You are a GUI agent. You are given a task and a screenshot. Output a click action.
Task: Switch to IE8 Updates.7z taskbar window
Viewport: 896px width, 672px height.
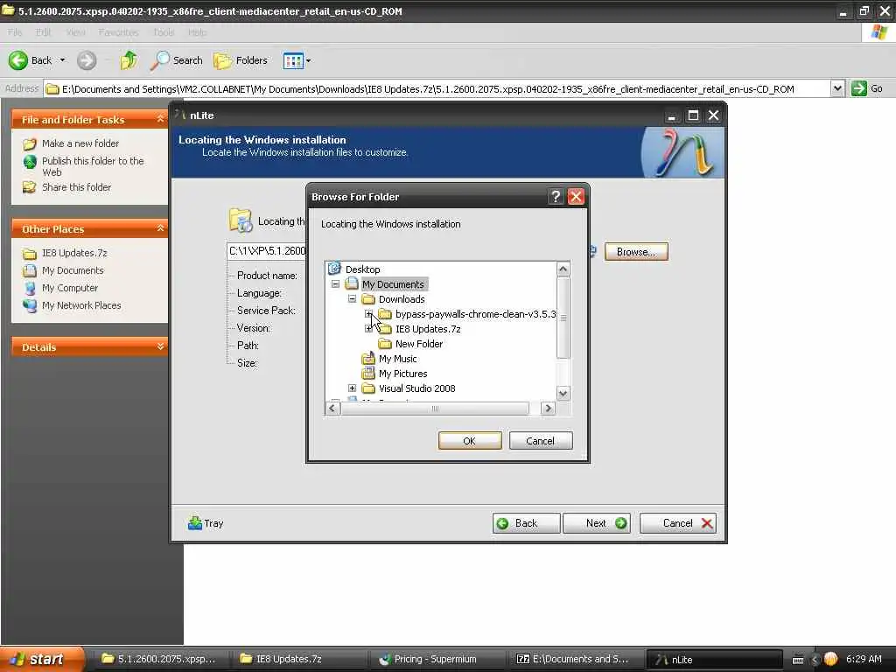(299, 659)
